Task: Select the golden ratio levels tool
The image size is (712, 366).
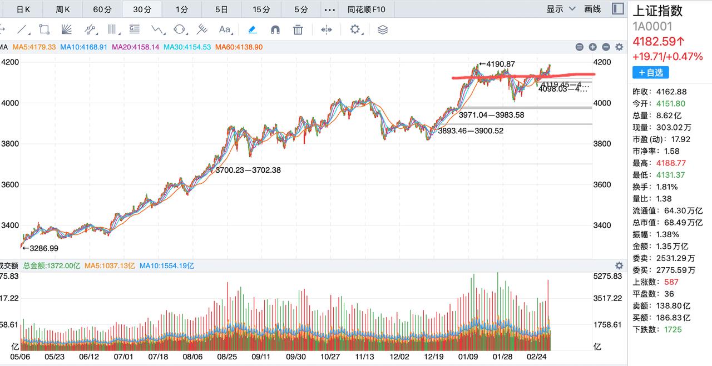Action: point(135,29)
